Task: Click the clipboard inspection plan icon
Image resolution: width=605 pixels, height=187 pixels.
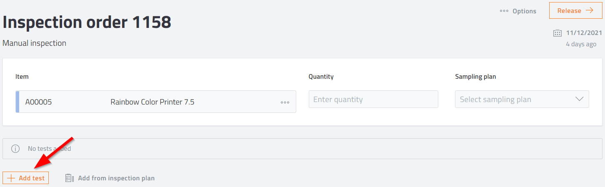Action: pos(69,178)
